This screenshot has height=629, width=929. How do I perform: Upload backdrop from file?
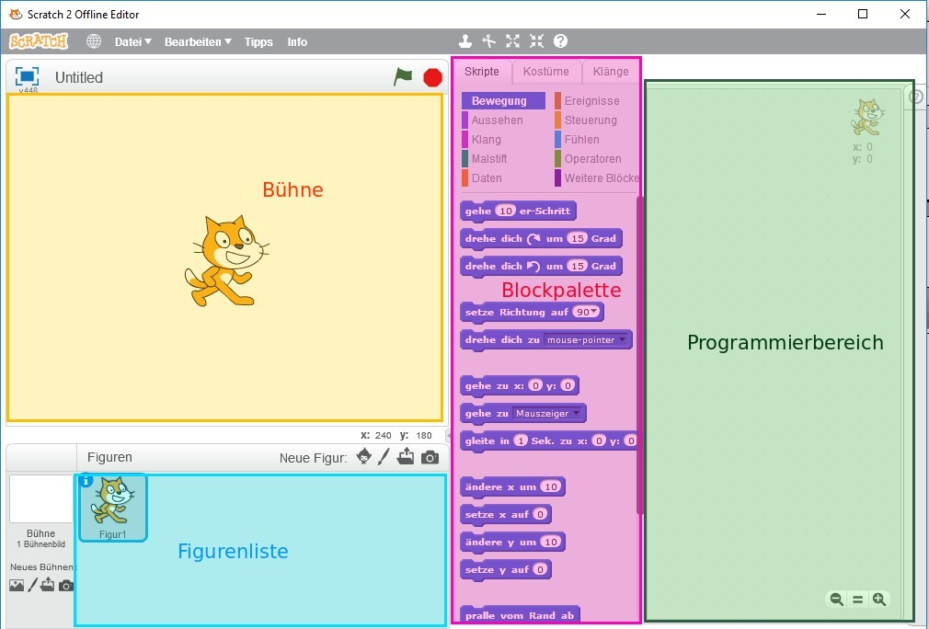coord(48,585)
